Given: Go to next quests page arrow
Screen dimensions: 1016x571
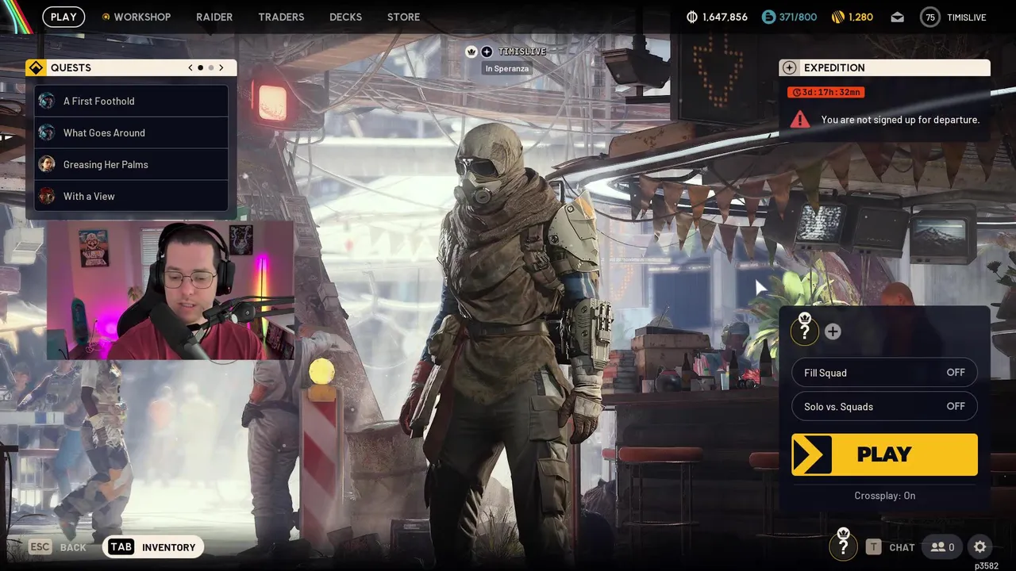Looking at the screenshot, I should coord(221,67).
